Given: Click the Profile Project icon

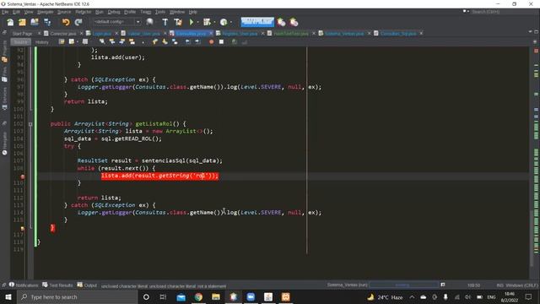Looking at the screenshot, I should [224, 22].
